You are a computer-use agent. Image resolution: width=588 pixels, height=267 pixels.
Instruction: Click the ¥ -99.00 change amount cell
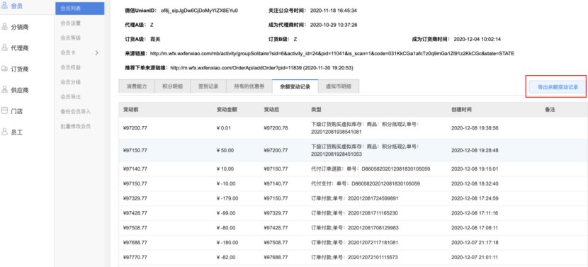(226, 213)
